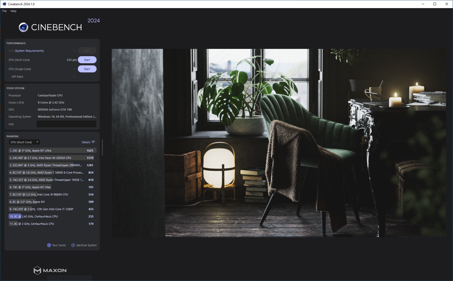
Task: Click the Identical System legend dot
Action: point(73,245)
